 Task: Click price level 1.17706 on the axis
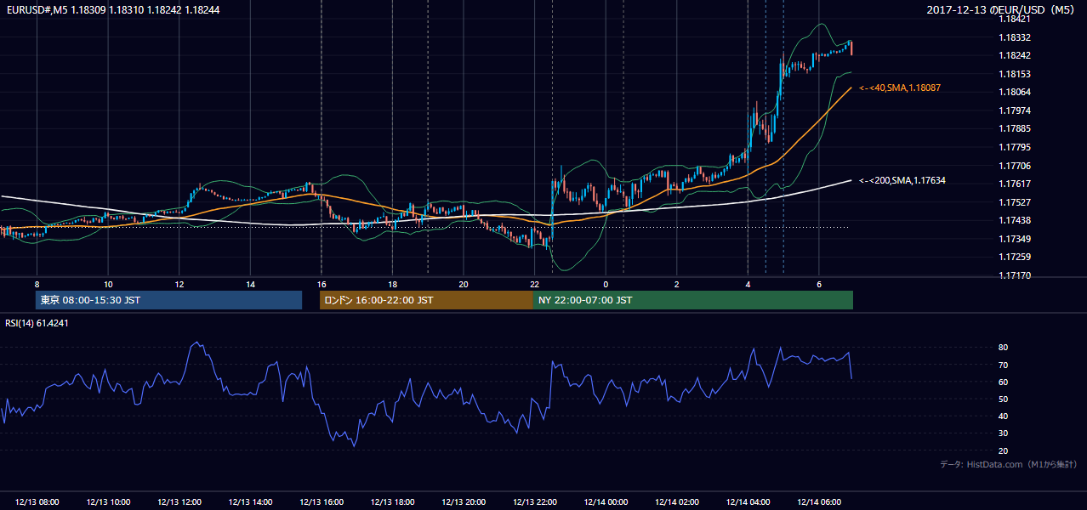click(1014, 166)
